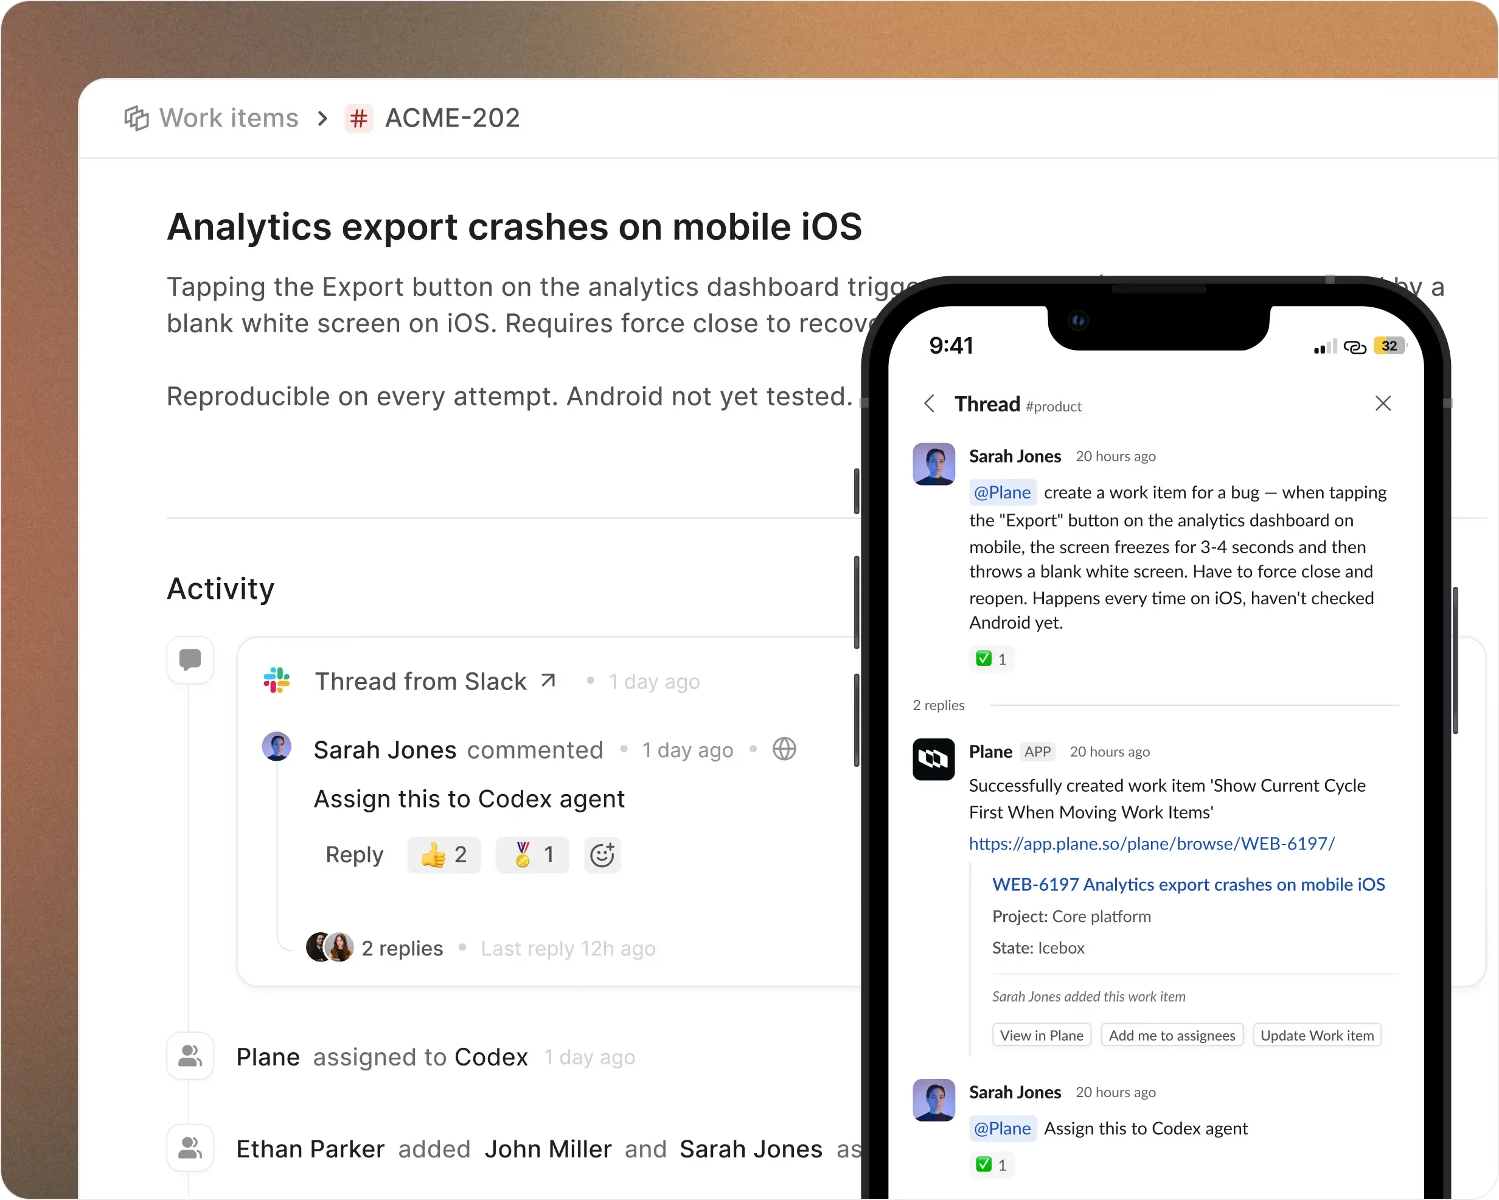Click the Slack icon beside Thread from Slack
Viewport: 1499px width, 1200px height.
[x=277, y=681]
